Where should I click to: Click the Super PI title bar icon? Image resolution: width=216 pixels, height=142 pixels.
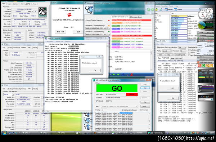(46, 38)
